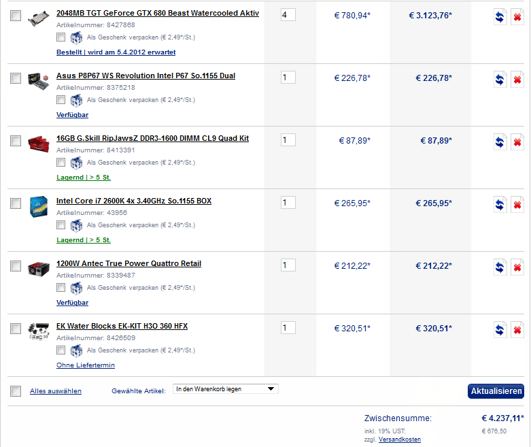
Task: Open Asus P8P67 WS Revolution product link
Action: tap(145, 76)
